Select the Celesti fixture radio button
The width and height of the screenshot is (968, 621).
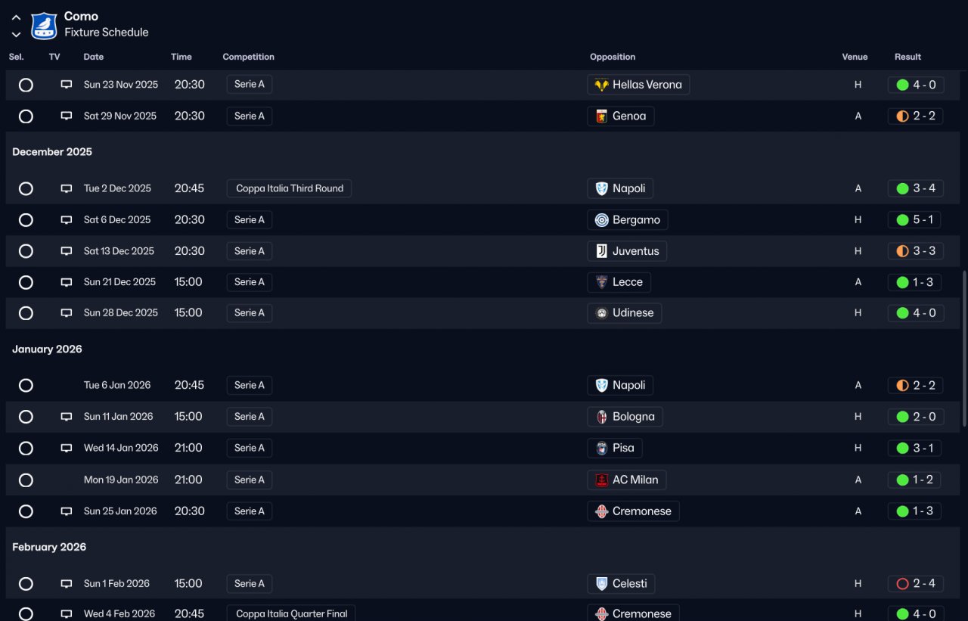pyautogui.click(x=26, y=584)
